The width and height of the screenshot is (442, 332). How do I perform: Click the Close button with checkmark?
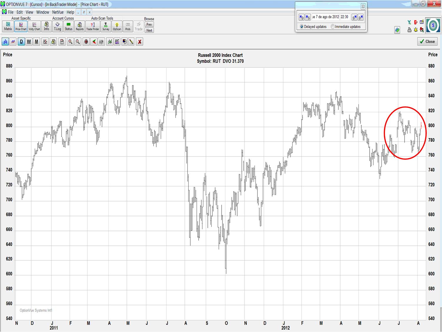pos(427,42)
